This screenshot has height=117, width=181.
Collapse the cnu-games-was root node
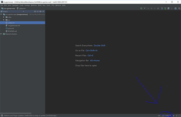click(x=1, y=14)
